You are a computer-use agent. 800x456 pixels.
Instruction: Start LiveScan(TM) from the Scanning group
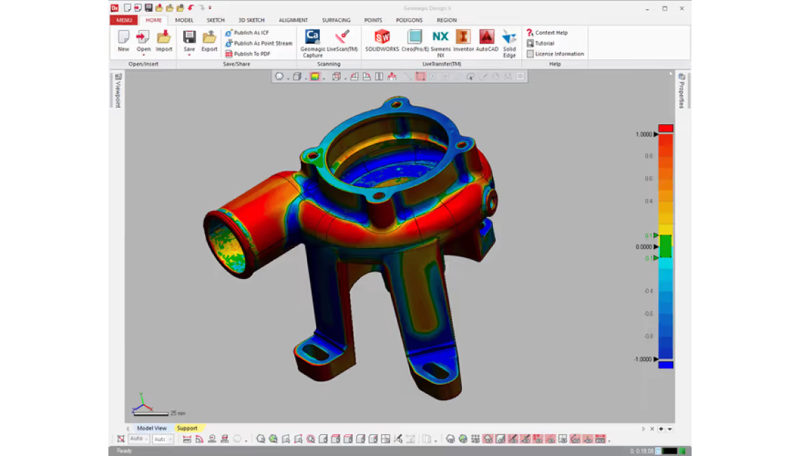point(342,41)
